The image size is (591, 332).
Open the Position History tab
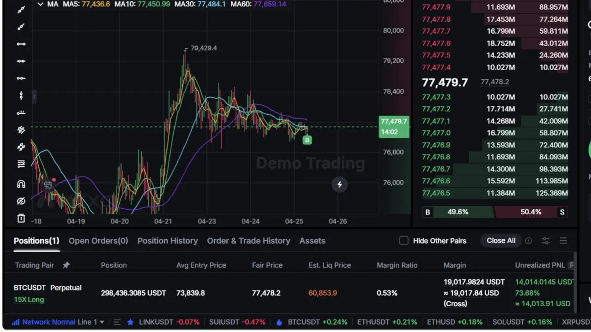coord(168,241)
